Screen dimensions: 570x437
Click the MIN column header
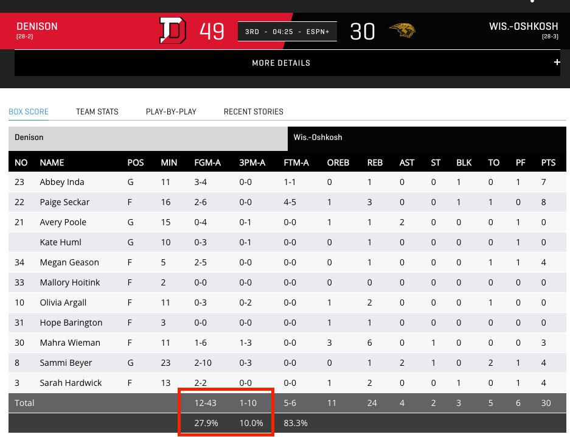(x=169, y=163)
